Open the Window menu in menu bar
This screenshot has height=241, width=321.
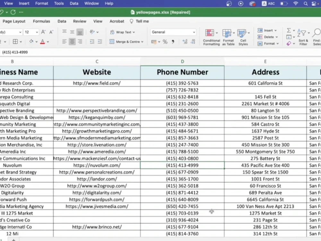tap(91, 4)
